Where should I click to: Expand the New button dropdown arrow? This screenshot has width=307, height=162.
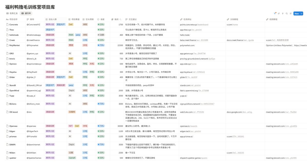point(302,13)
